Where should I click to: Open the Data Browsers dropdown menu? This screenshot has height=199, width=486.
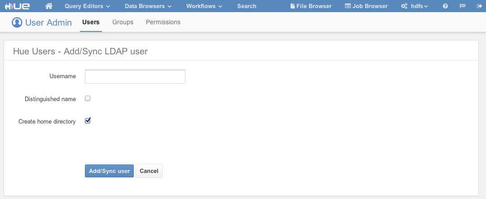(x=148, y=6)
